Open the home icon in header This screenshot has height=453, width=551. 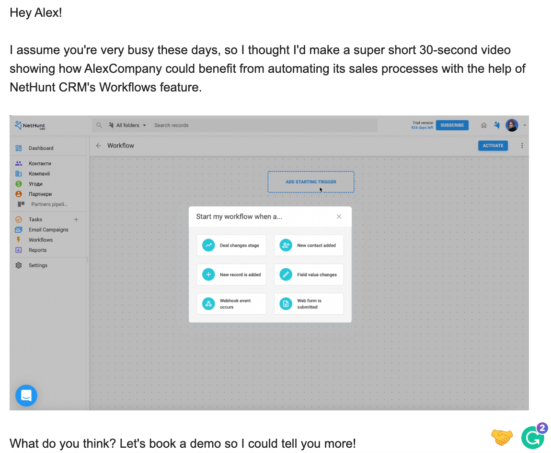[484, 125]
